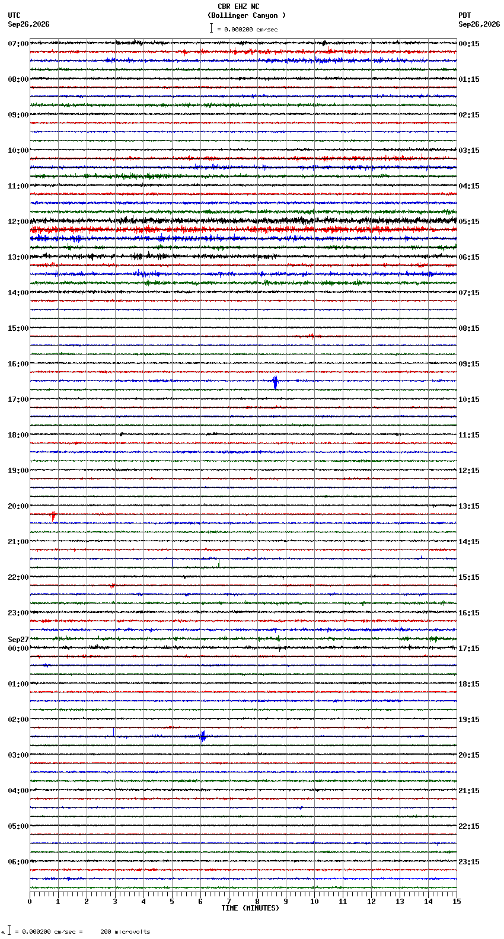Screen dimensions: 504x939
Task: Click the station title 'CBR EHZ NC'
Action: pyautogui.click(x=238, y=7)
